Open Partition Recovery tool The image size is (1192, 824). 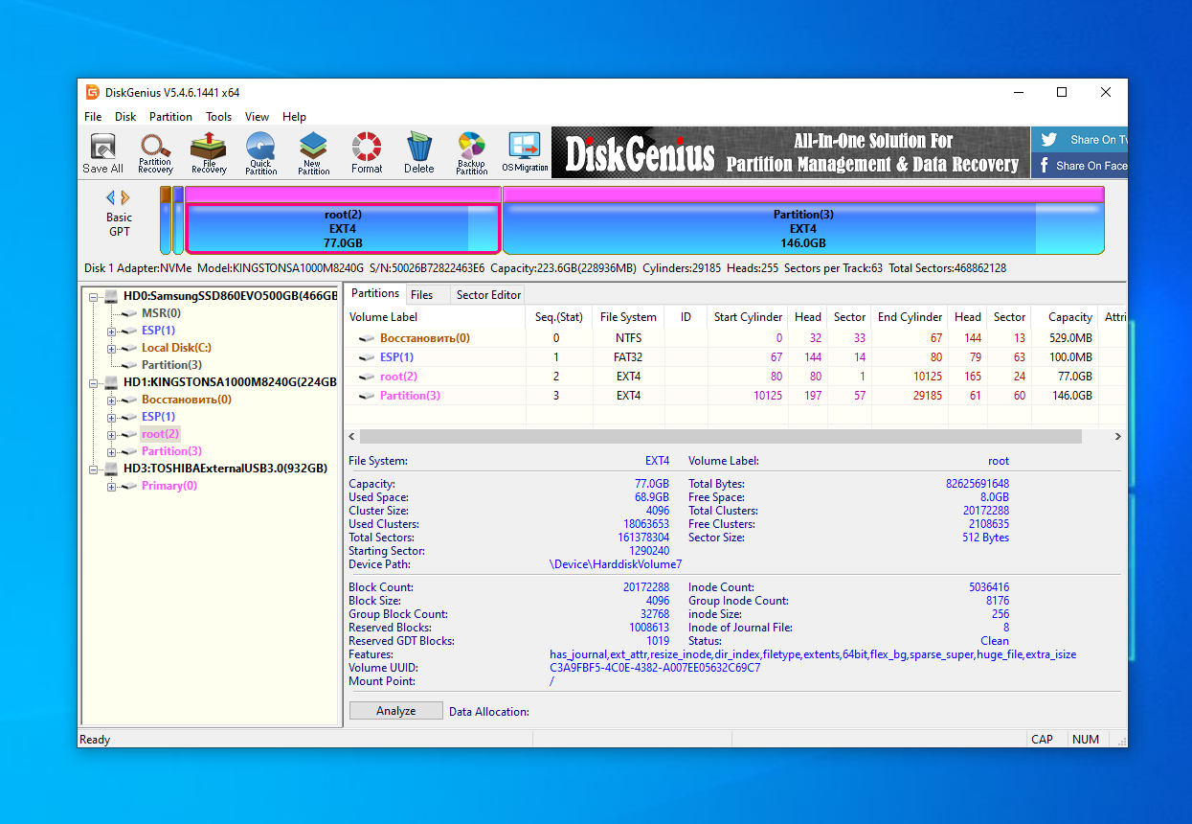(154, 152)
